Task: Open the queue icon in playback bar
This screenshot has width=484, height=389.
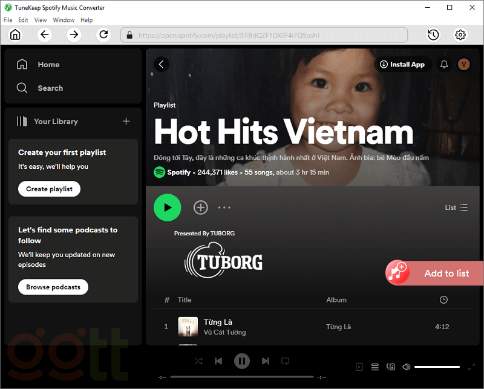Action: 374,367
